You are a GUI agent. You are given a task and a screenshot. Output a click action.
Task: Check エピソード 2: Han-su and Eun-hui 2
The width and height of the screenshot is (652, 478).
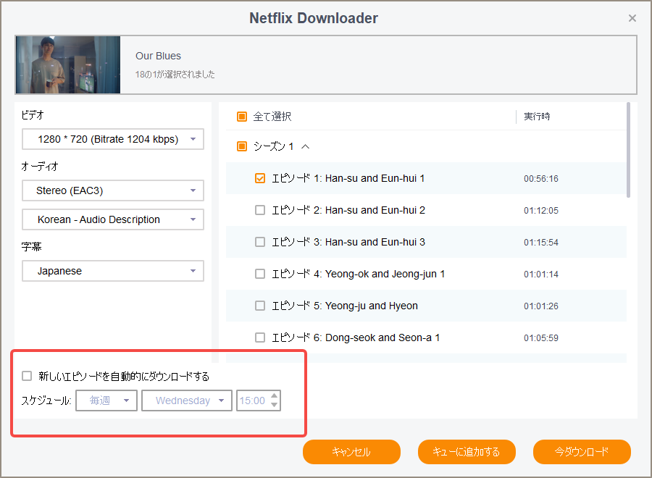click(260, 210)
